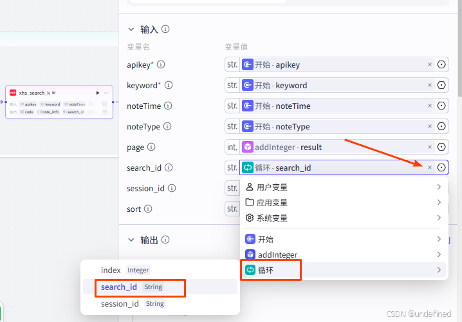
Task: Clear the apikey variable value
Action: tap(430, 64)
